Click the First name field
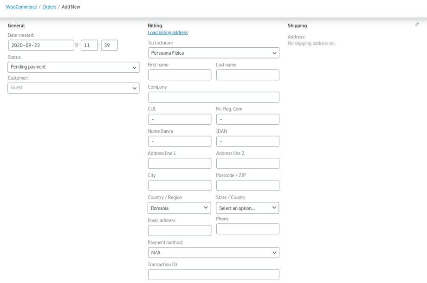 point(179,75)
